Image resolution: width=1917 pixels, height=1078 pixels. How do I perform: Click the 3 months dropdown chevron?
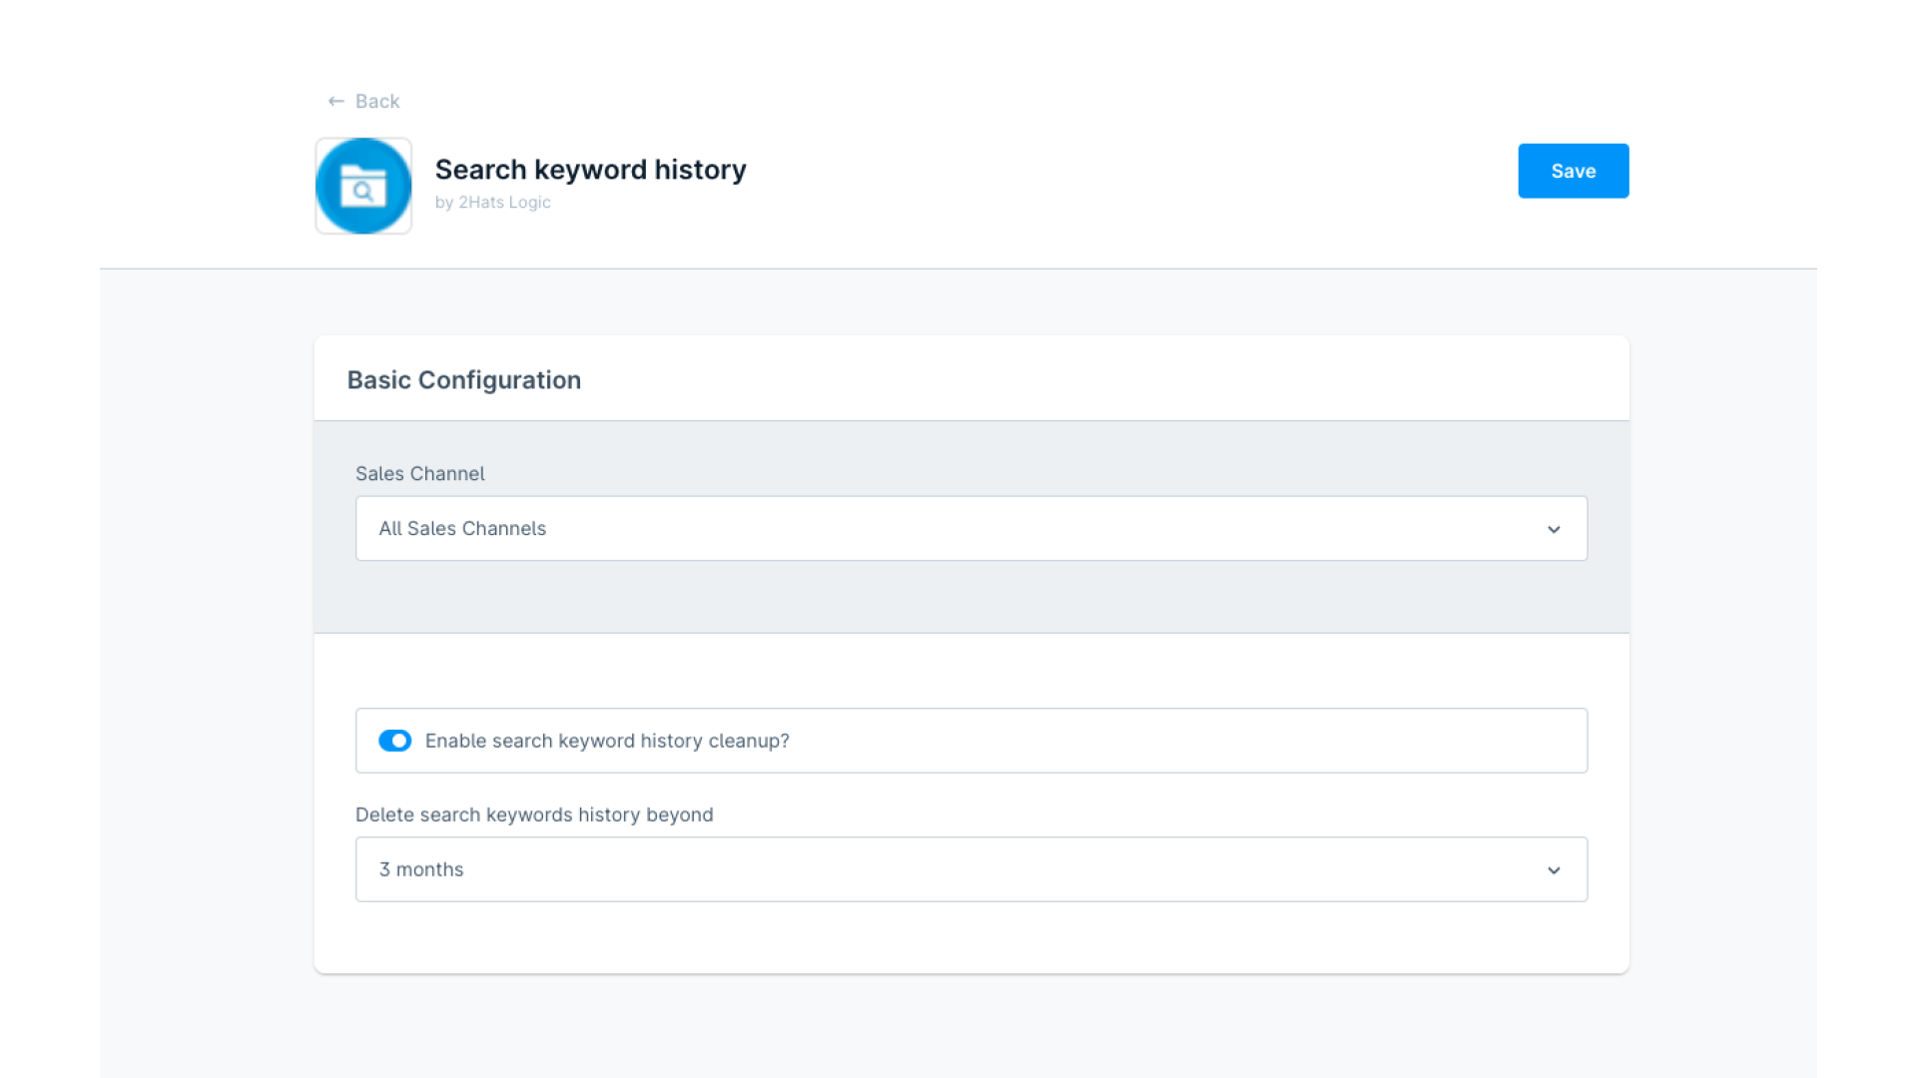(1554, 870)
